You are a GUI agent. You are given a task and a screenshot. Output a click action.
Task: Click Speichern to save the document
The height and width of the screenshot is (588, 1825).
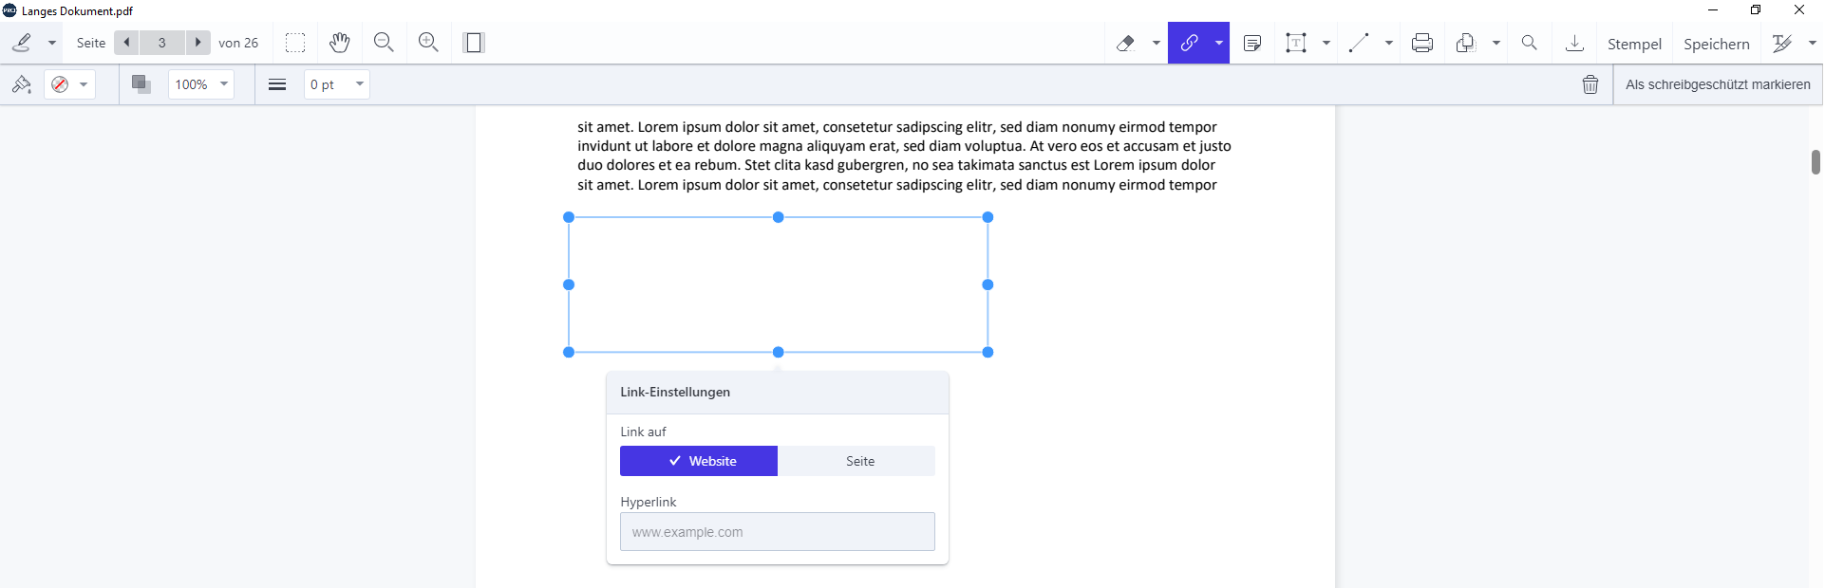(1716, 44)
